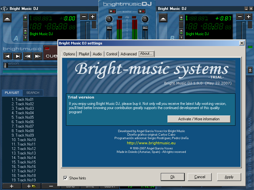
Task: Toggle the B button on deck A
Action: pos(25,18)
